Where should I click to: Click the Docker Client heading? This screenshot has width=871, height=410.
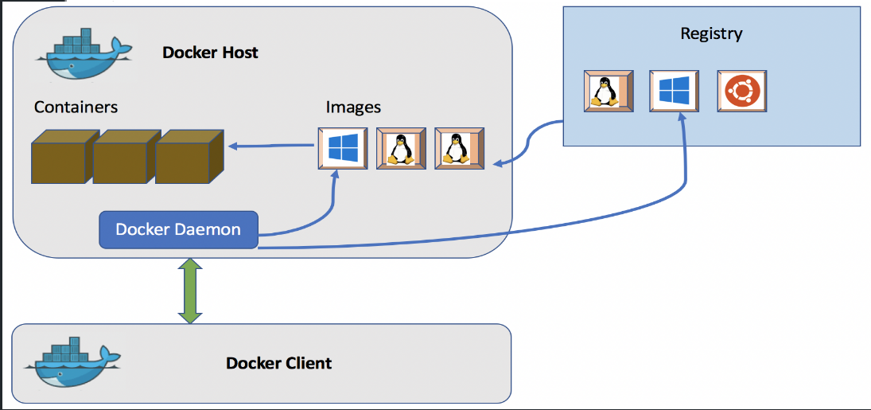(x=279, y=363)
